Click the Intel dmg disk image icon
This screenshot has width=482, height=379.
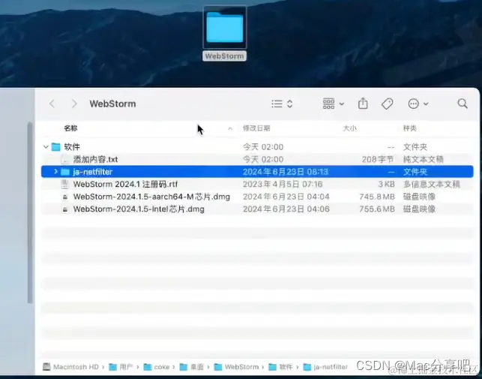pyautogui.click(x=65, y=209)
